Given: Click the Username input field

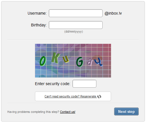Looking at the screenshot, I should 76,13.
